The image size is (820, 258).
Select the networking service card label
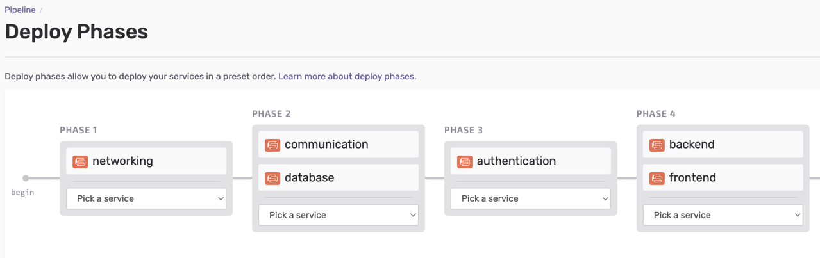pos(122,161)
